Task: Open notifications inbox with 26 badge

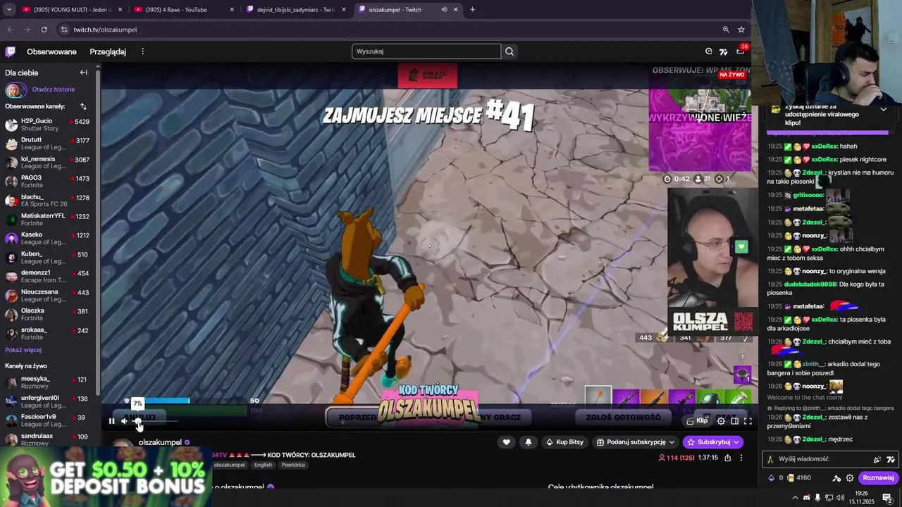Action: 740,51
